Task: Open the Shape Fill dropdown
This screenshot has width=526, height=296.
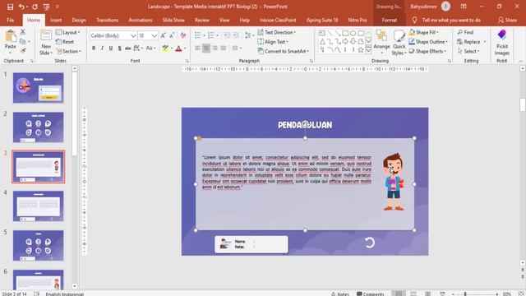Action: pos(424,32)
